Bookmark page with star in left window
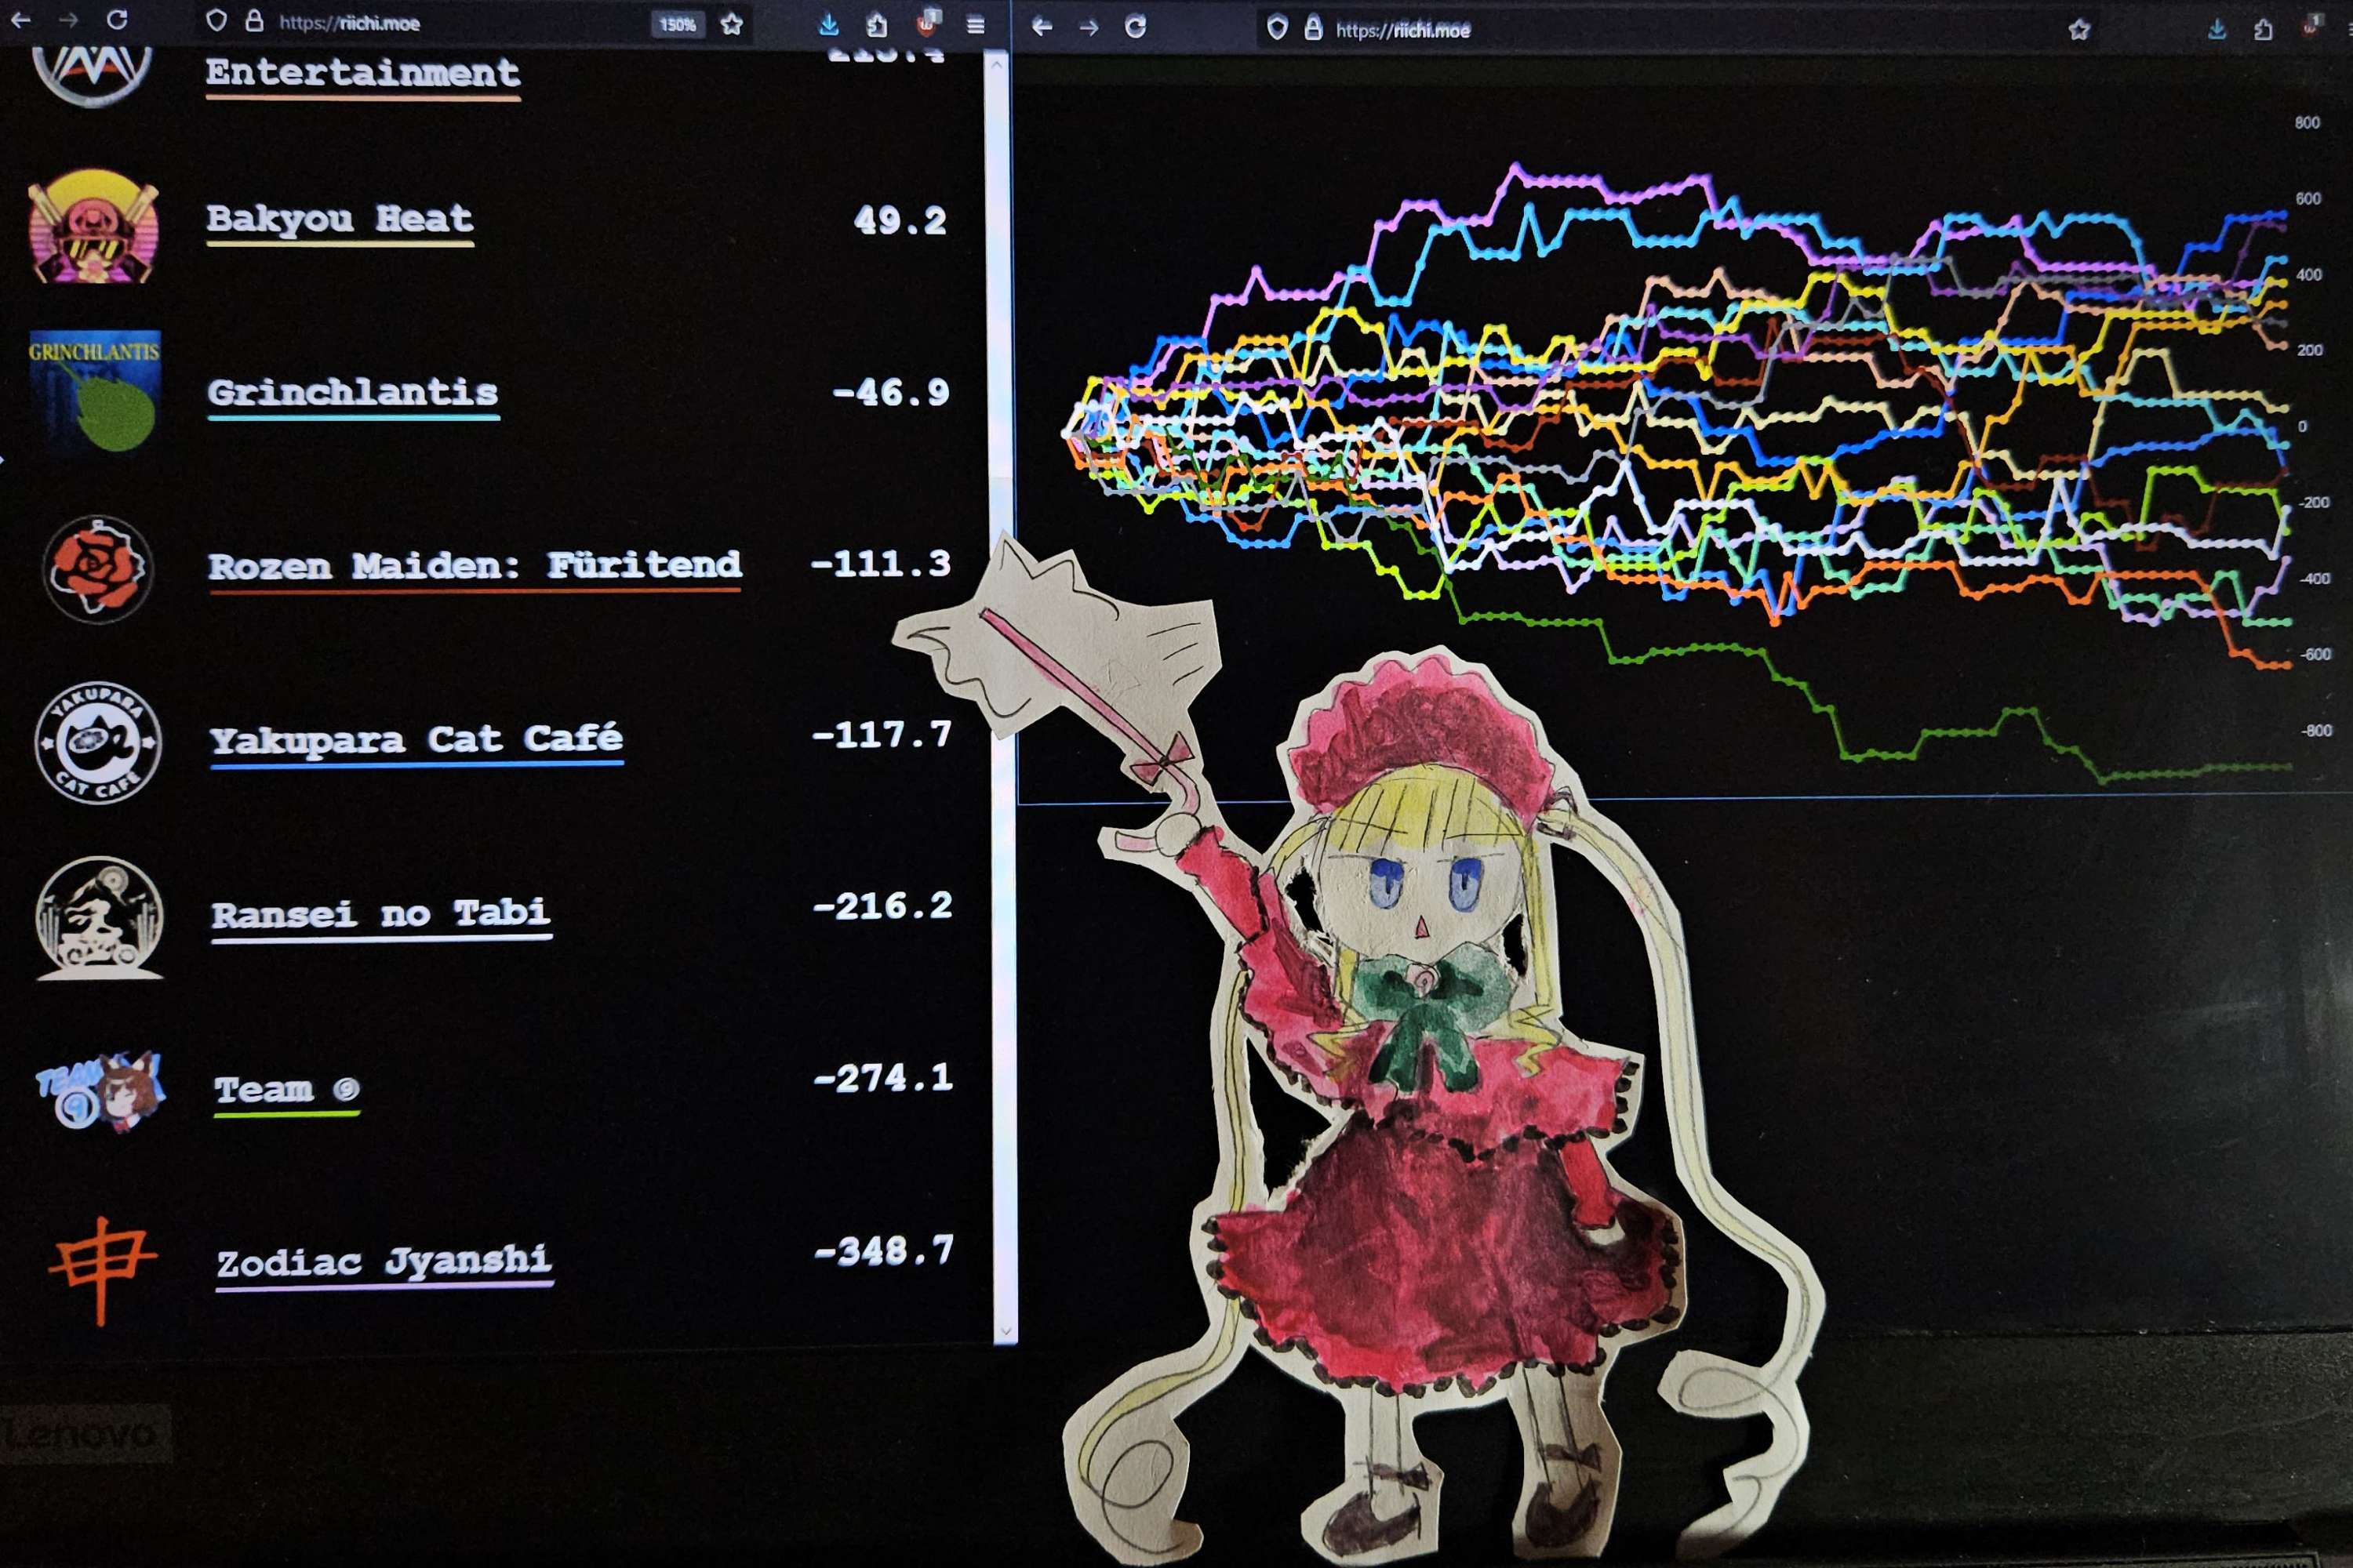The width and height of the screenshot is (2353, 1568). (x=733, y=24)
